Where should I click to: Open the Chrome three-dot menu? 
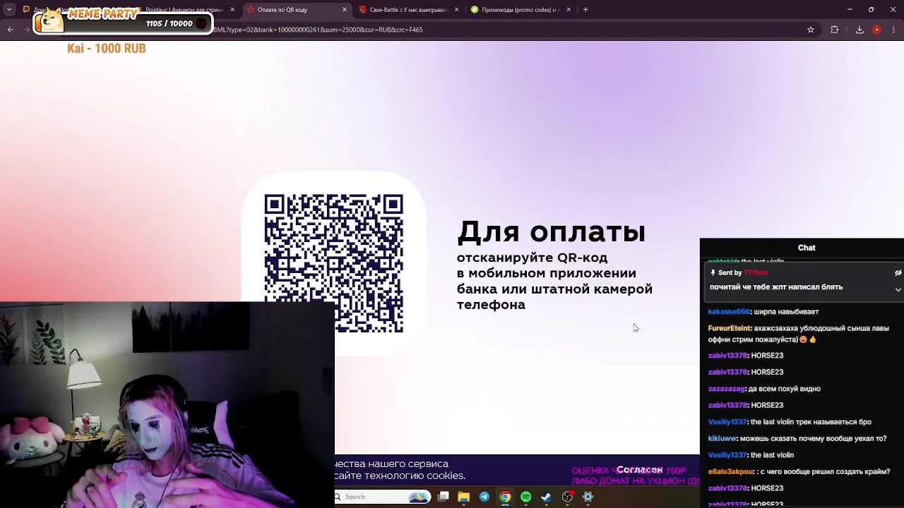893,30
